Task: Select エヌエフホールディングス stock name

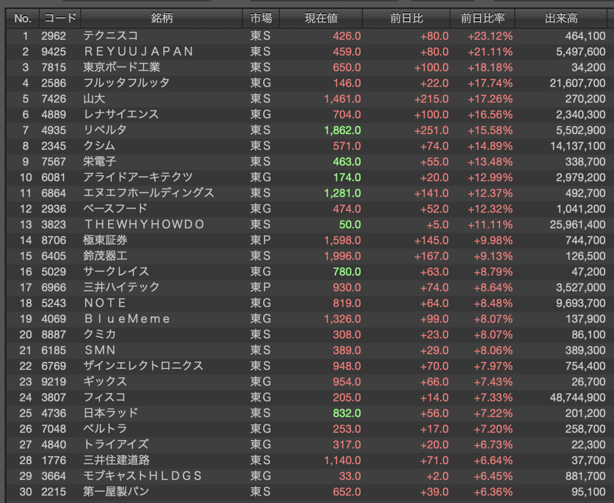Action: tap(149, 193)
